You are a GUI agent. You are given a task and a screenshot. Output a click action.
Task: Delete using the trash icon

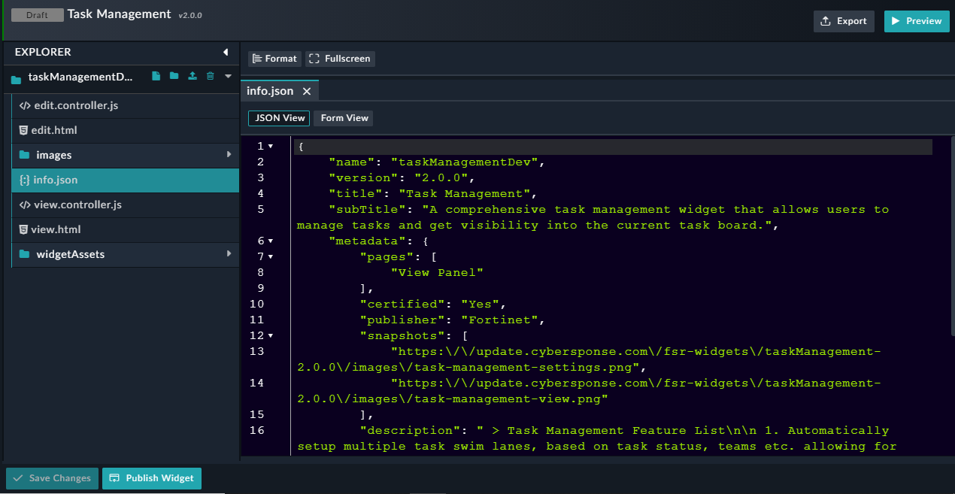[210, 76]
